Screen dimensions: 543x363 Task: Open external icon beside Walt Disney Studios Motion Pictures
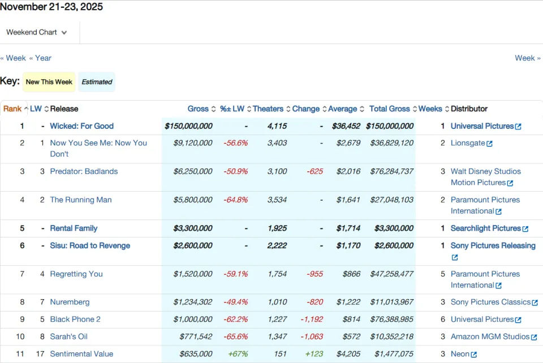[510, 183]
